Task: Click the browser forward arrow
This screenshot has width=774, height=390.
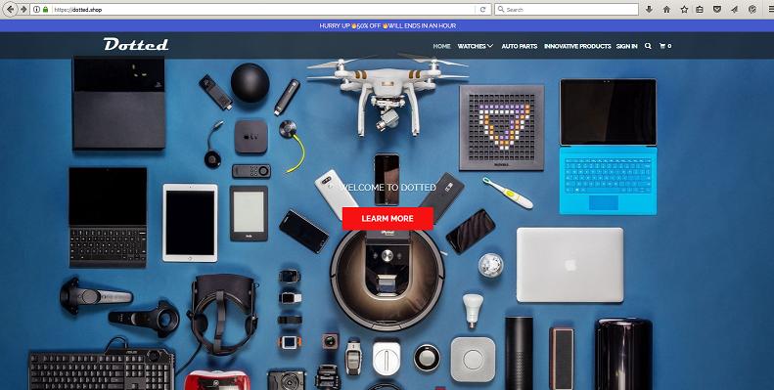Action: point(23,10)
